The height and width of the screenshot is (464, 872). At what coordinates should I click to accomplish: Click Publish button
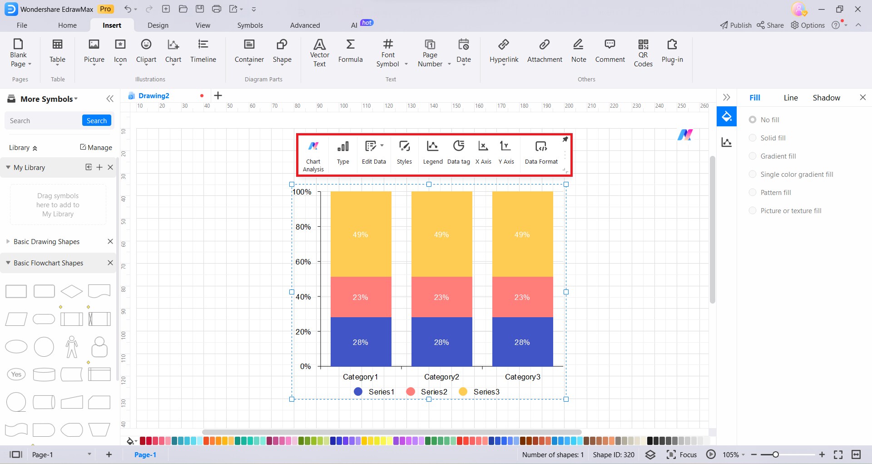click(x=736, y=25)
